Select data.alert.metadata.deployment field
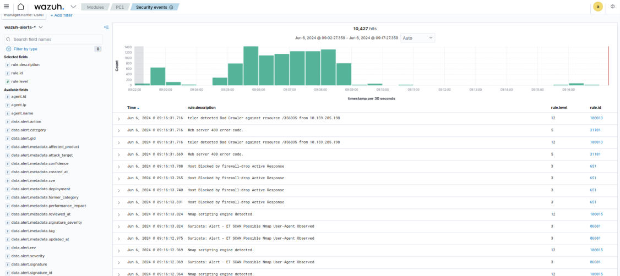 (x=41, y=189)
